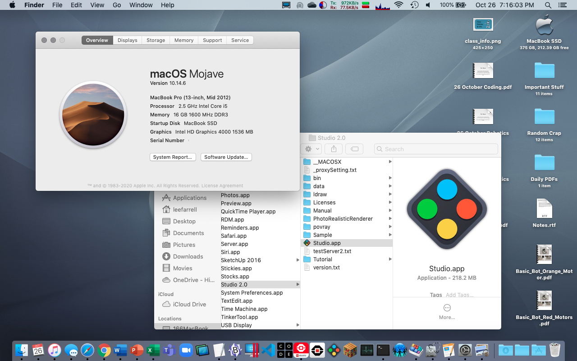
Task: Expand the SketchUp 2016 folder arrow
Action: point(298,260)
